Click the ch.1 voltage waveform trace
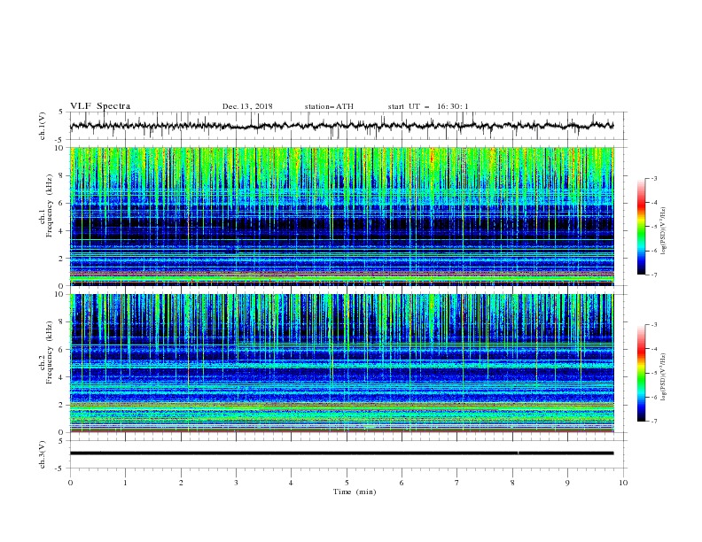This screenshot has width=702, height=542. (341, 126)
